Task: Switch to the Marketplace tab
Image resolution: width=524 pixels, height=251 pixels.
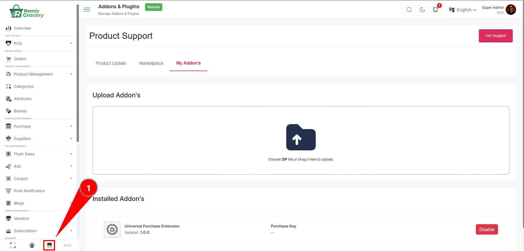Action: (x=151, y=63)
